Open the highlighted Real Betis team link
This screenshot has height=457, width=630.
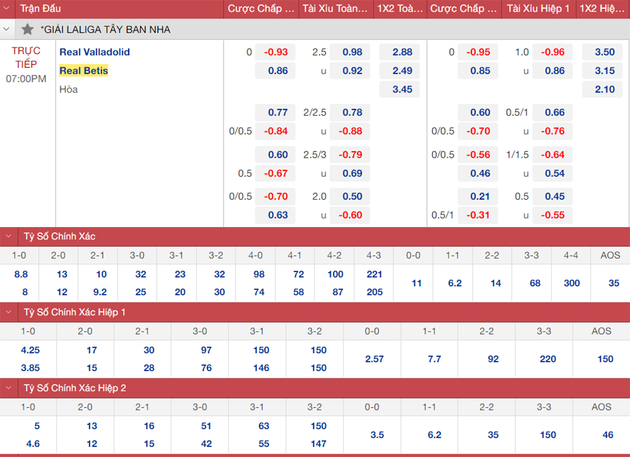point(84,71)
